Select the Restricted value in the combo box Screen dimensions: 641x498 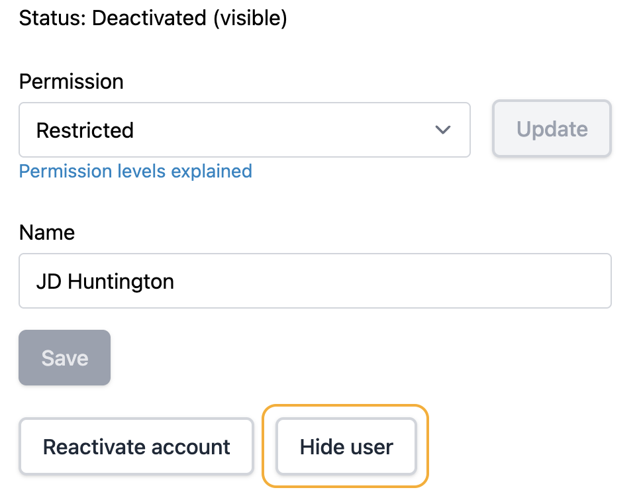pos(85,130)
